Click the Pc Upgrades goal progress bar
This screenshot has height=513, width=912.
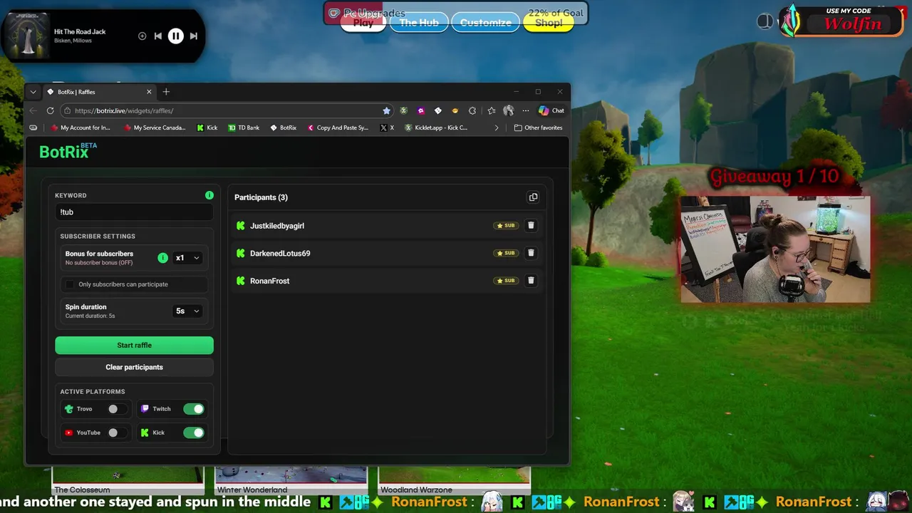pos(456,13)
